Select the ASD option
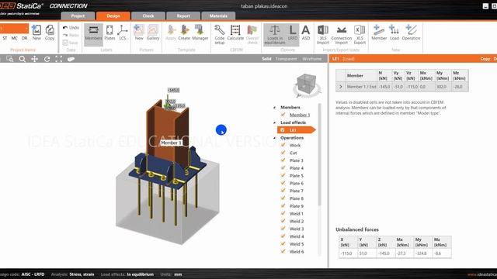 coord(305,33)
